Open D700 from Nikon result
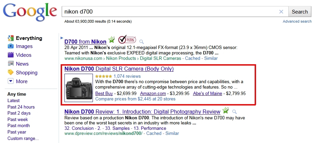Viewport: 313px width, 143px height. pyautogui.click(x=85, y=42)
